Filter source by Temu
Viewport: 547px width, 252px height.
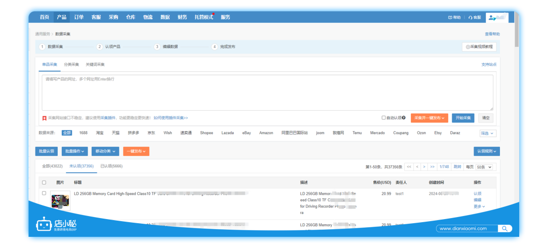(357, 133)
